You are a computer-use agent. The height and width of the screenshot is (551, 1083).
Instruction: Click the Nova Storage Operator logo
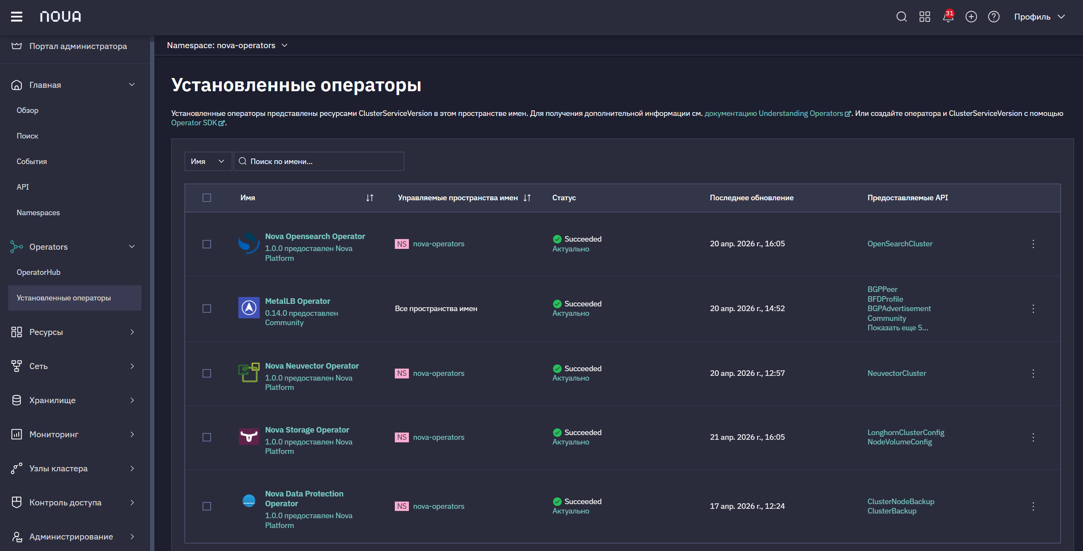(249, 436)
